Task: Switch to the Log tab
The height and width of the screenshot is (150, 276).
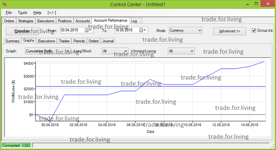Action: coord(136,21)
